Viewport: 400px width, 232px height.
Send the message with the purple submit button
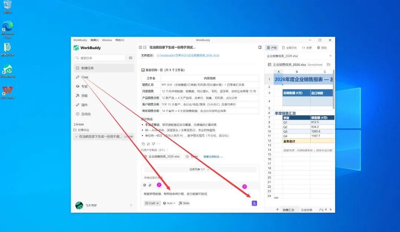tap(254, 203)
